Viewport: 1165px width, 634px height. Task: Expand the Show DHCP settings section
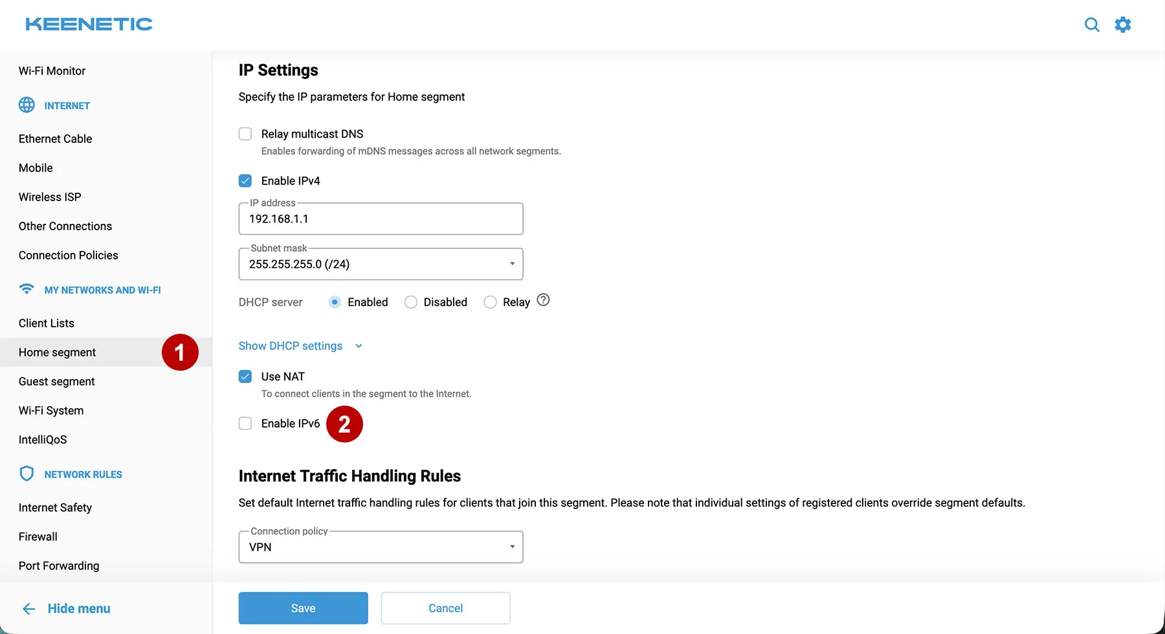(290, 345)
